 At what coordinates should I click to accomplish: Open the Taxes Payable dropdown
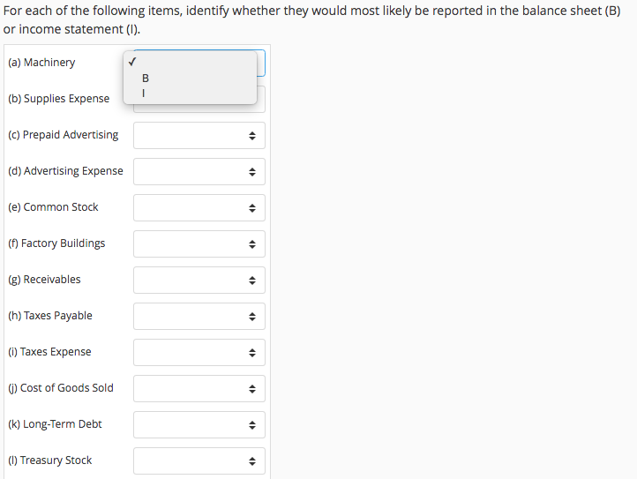[x=199, y=316]
